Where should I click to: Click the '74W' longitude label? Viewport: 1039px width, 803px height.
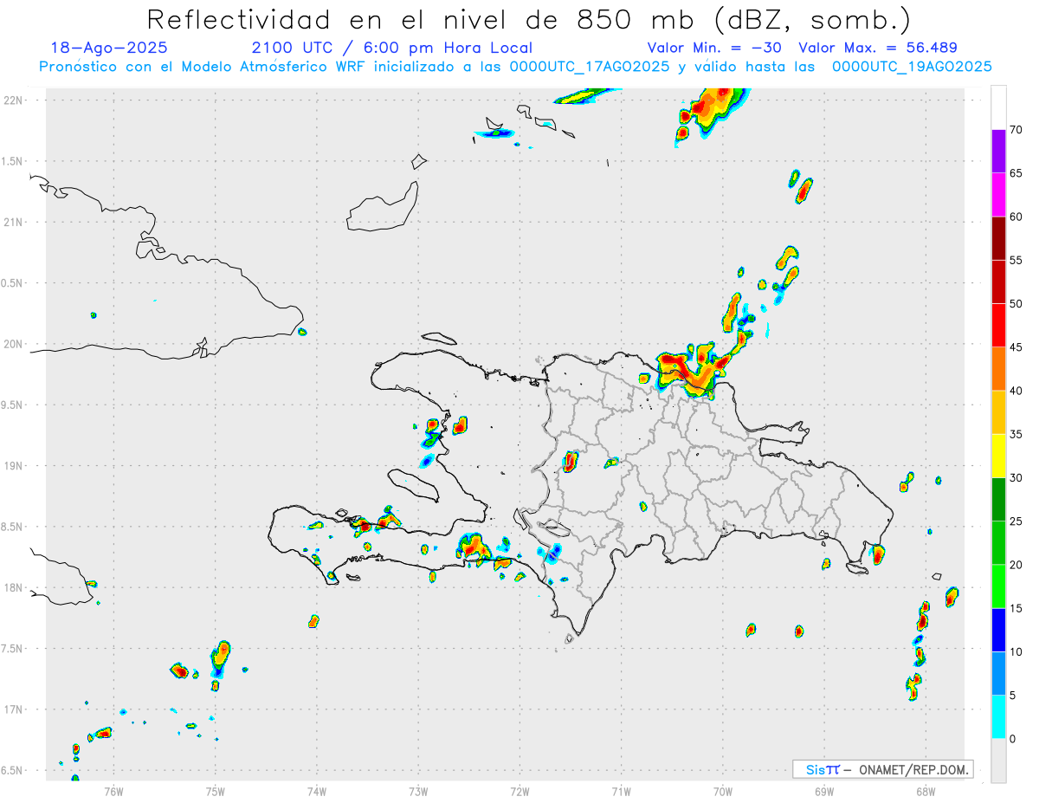tap(317, 791)
